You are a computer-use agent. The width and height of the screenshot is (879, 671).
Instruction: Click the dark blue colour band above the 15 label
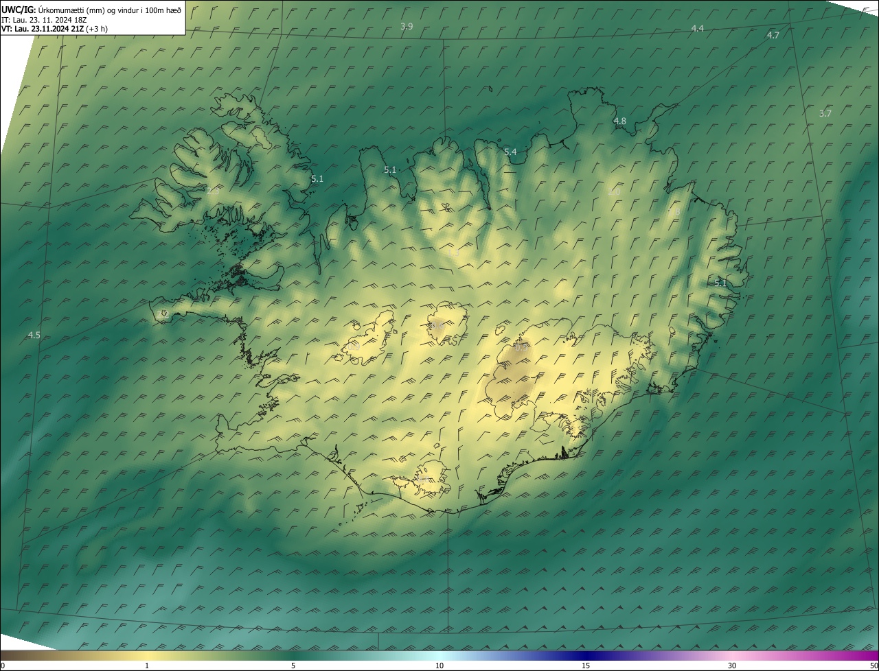tap(585, 655)
